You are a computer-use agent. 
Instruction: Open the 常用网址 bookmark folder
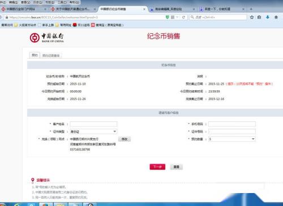coord(63,25)
